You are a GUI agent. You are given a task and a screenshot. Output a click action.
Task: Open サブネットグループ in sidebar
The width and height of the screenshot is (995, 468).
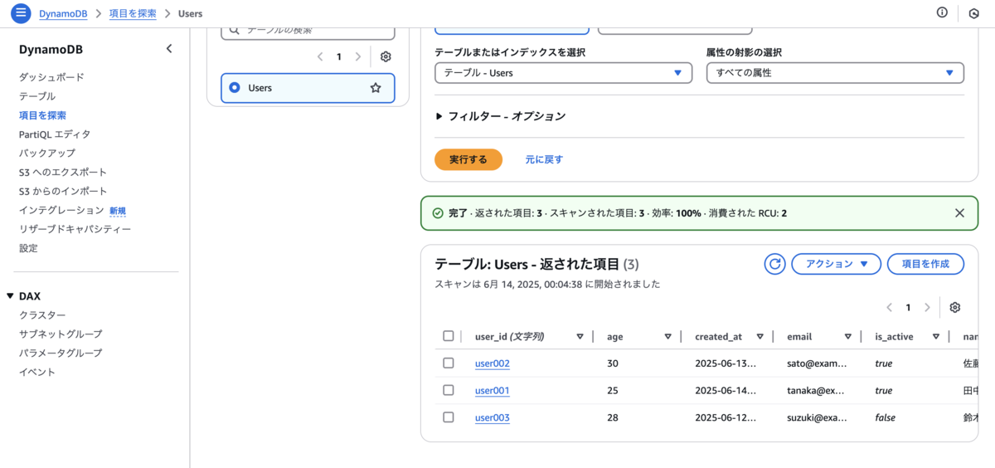tap(61, 334)
